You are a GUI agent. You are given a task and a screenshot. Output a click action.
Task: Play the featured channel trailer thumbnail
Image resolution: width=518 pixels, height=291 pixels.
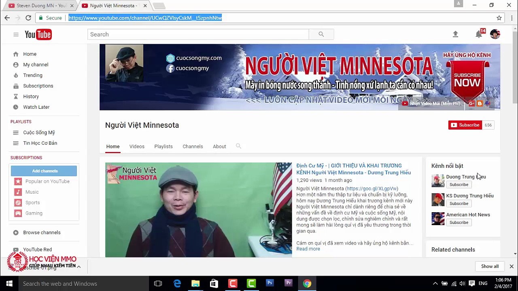pos(198,210)
